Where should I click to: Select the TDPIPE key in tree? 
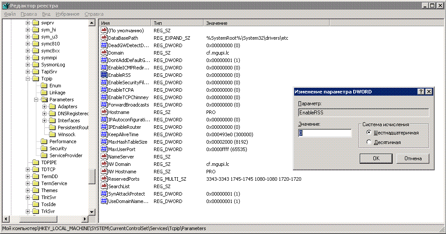(x=49, y=162)
